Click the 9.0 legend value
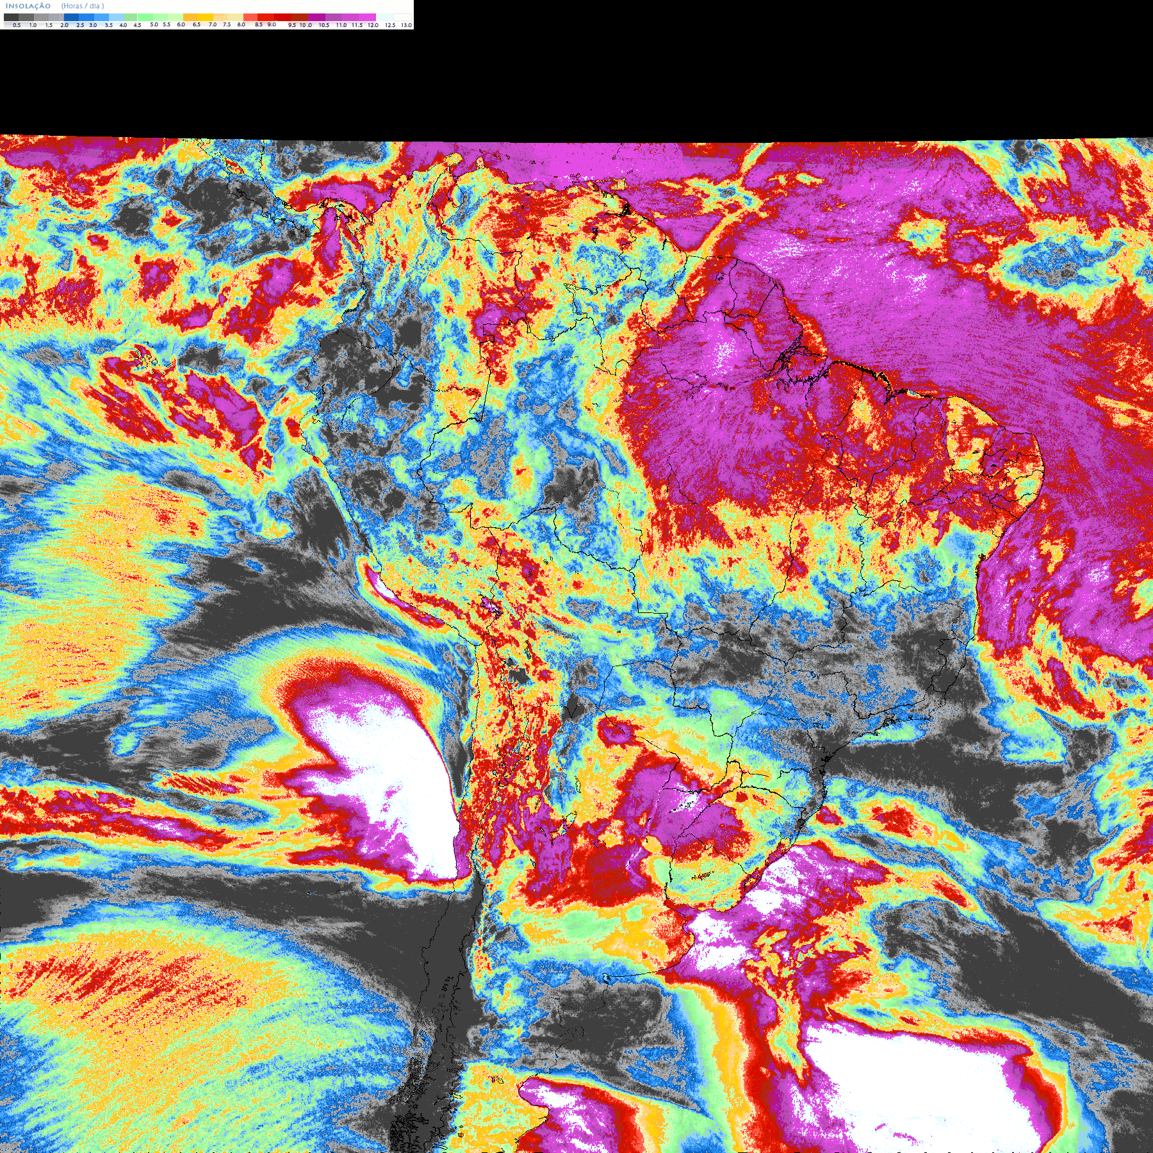Viewport: 1153px width, 1153px height. 272,24
